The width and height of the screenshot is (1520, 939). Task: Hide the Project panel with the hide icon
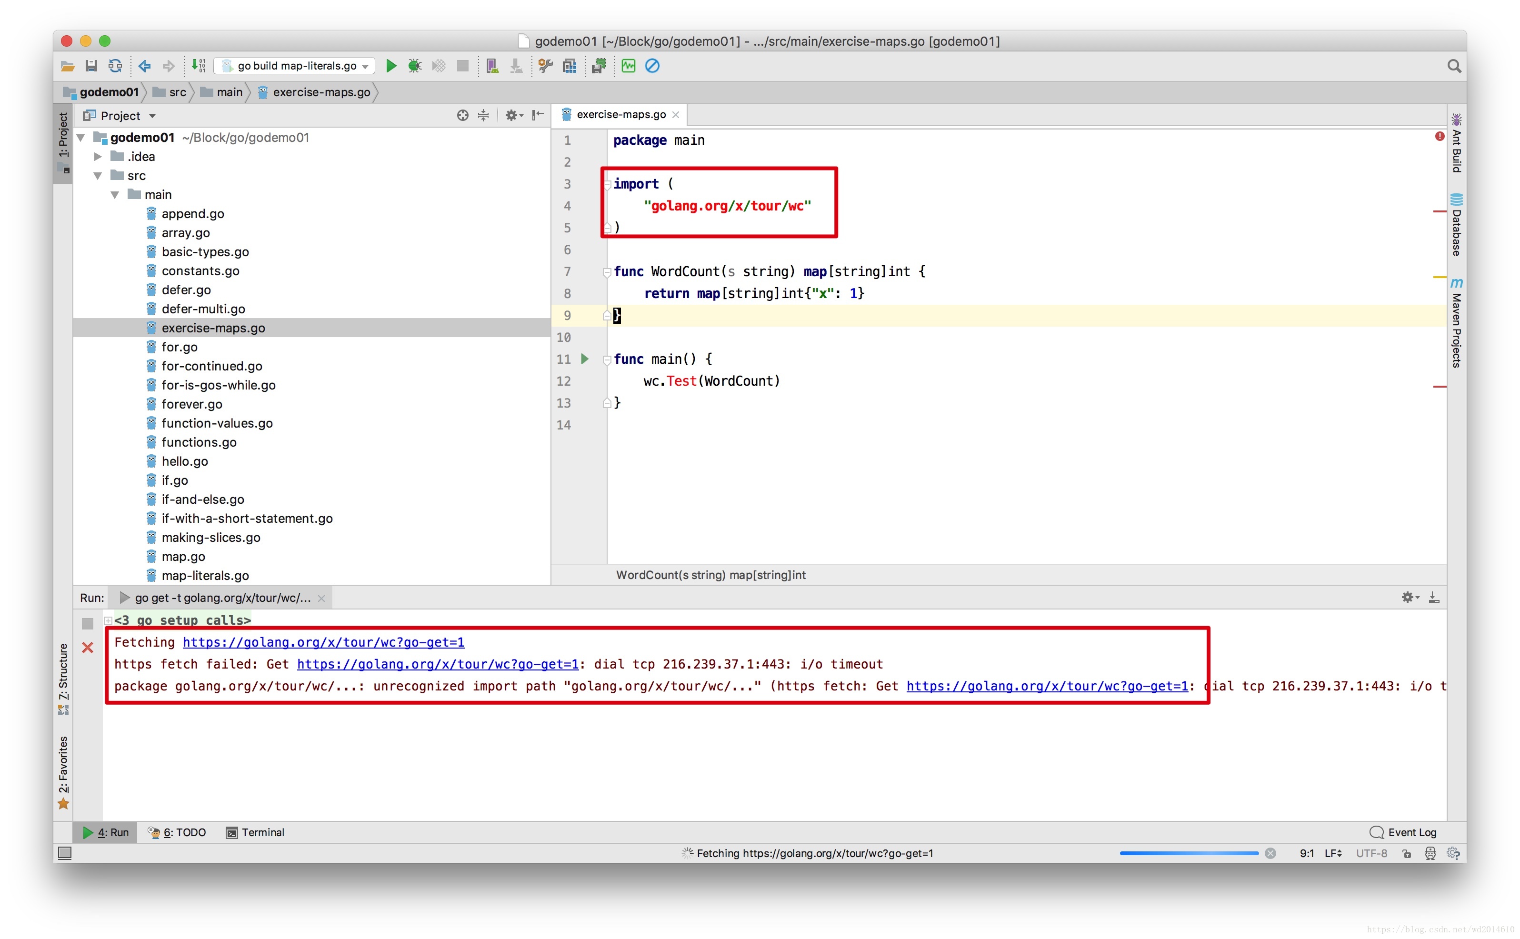click(x=538, y=115)
